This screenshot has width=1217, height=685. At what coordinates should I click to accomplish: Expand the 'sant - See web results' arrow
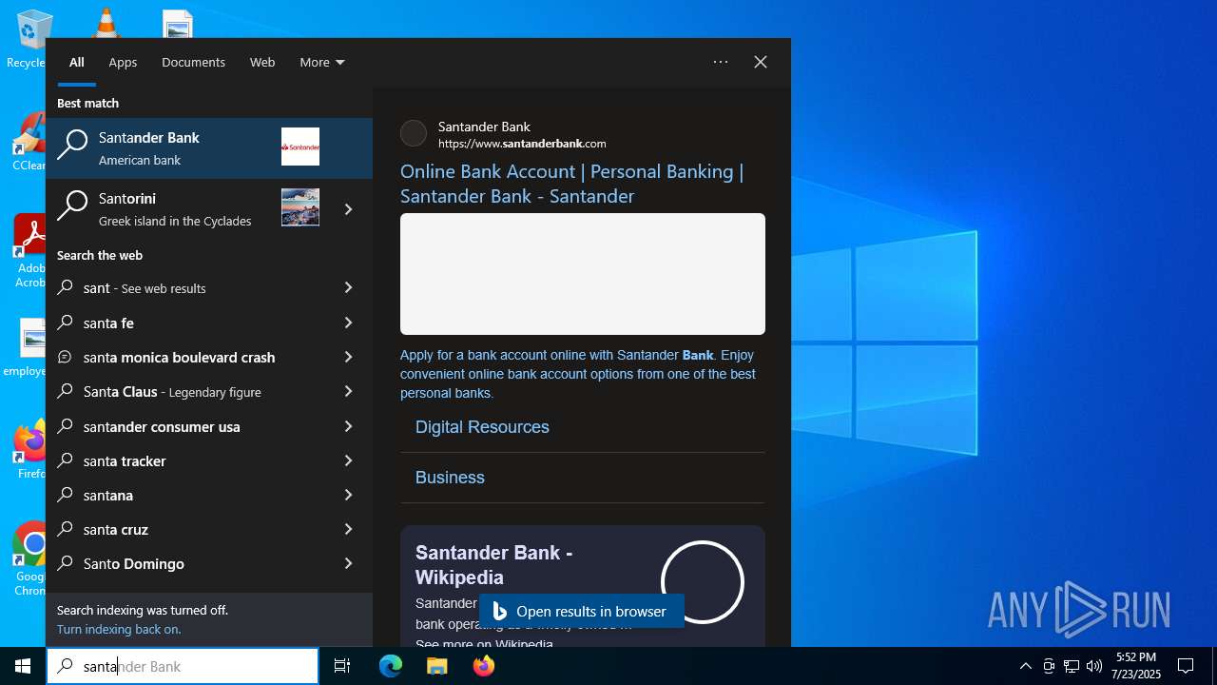coord(349,287)
